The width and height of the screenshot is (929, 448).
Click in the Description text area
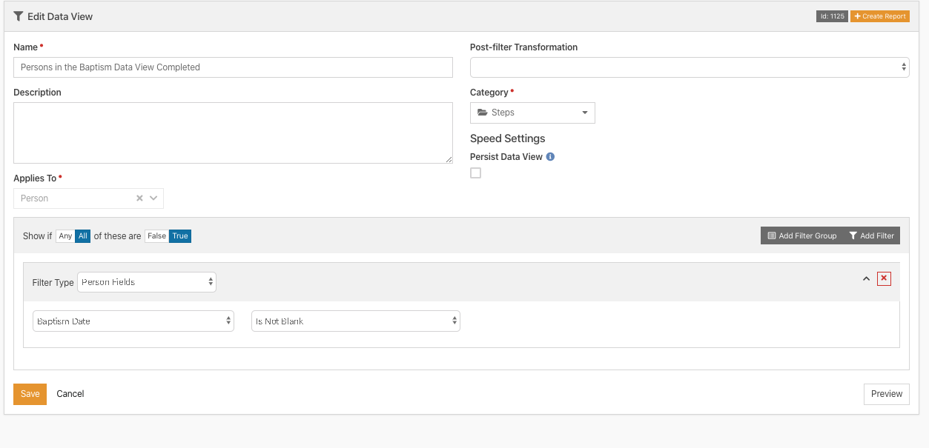233,133
